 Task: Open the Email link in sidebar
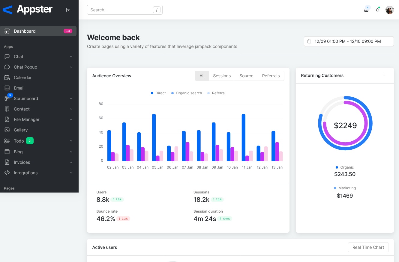click(x=19, y=88)
